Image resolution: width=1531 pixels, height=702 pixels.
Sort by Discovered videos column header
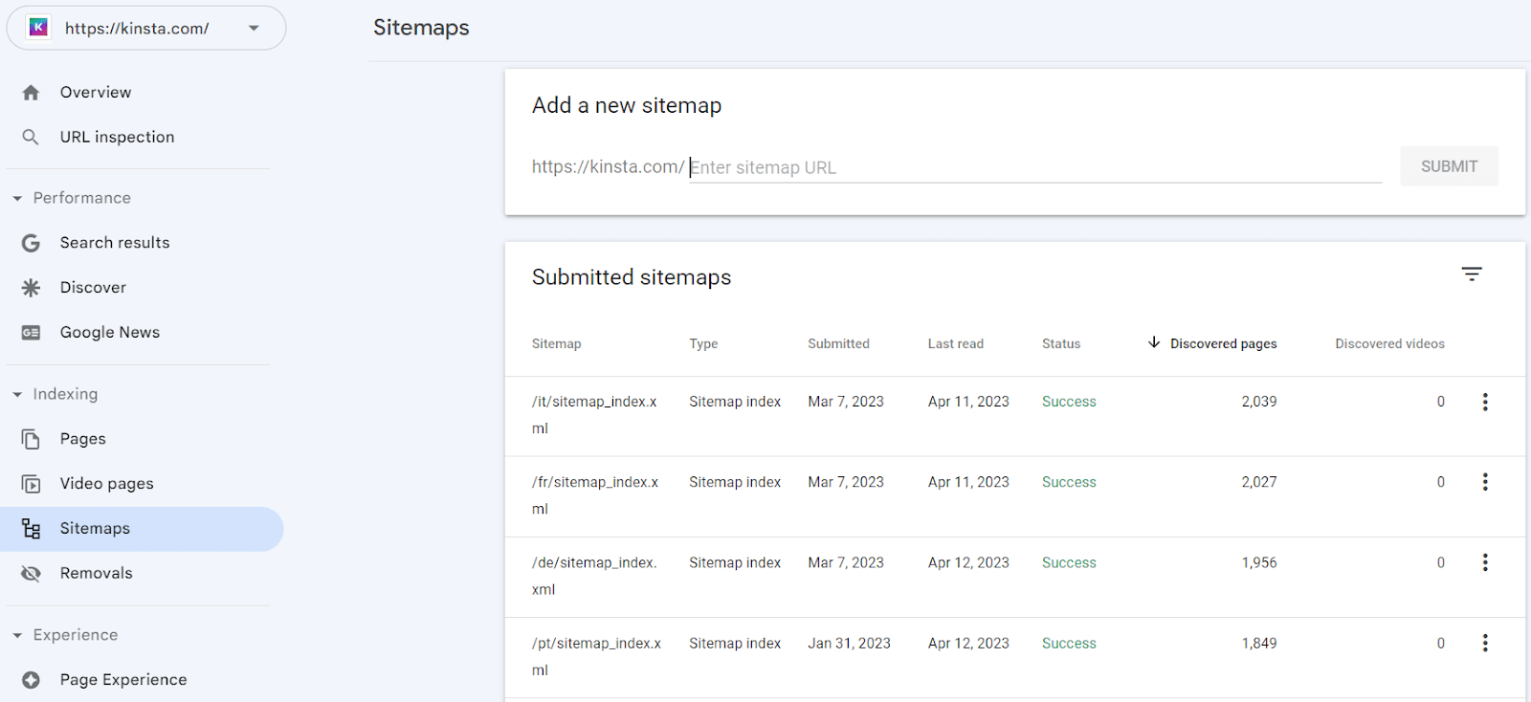(x=1389, y=343)
